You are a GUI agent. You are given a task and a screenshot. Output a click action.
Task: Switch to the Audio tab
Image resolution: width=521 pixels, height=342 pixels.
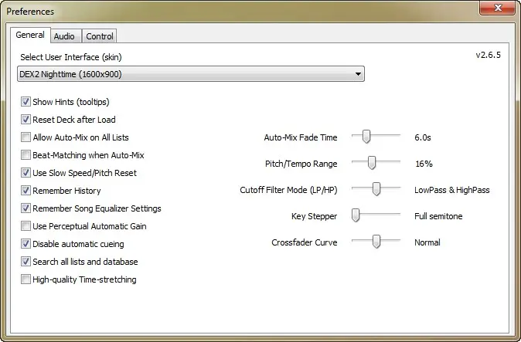(65, 36)
